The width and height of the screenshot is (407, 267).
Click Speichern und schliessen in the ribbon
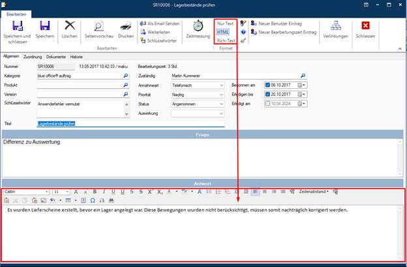17,32
